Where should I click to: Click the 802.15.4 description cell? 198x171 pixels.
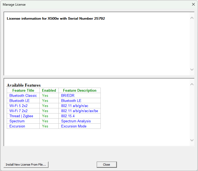click(x=80, y=116)
